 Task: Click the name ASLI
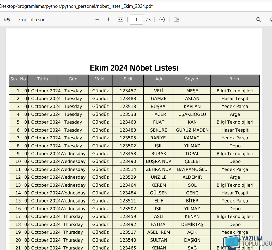click(x=159, y=216)
